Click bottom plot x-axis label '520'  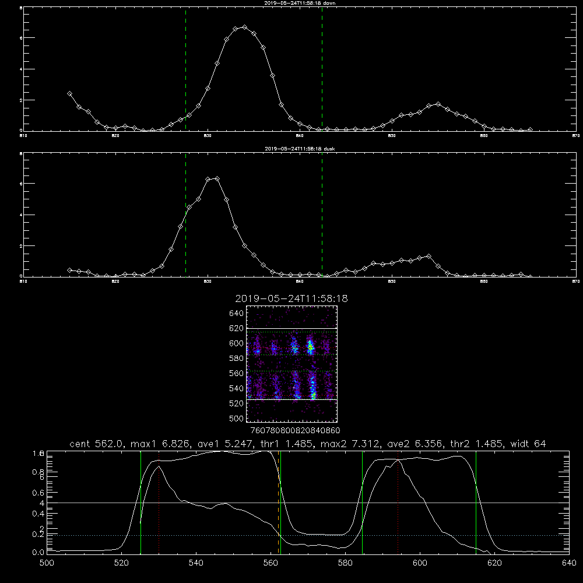pyautogui.click(x=121, y=563)
